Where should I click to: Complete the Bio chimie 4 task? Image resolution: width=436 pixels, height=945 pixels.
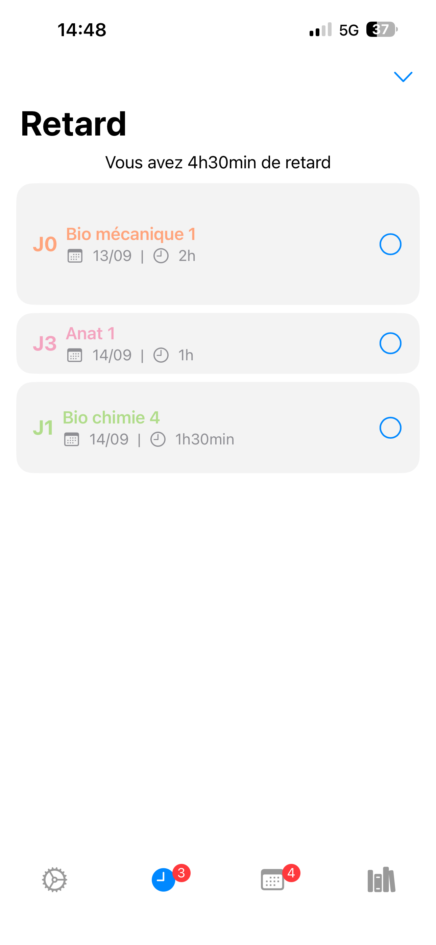[x=390, y=428]
